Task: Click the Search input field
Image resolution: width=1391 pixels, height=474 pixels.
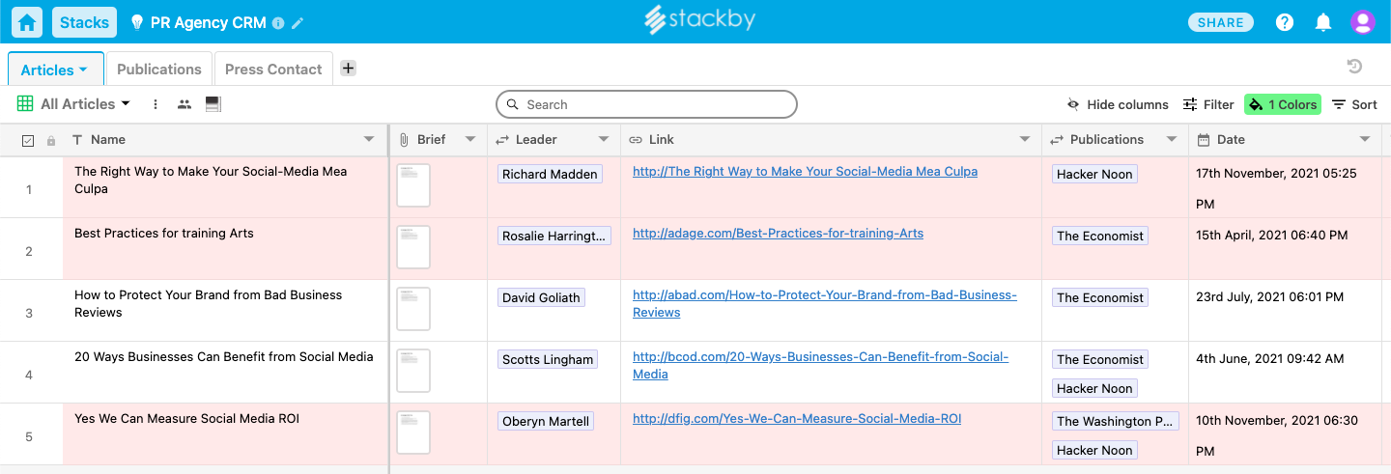Action: (646, 104)
